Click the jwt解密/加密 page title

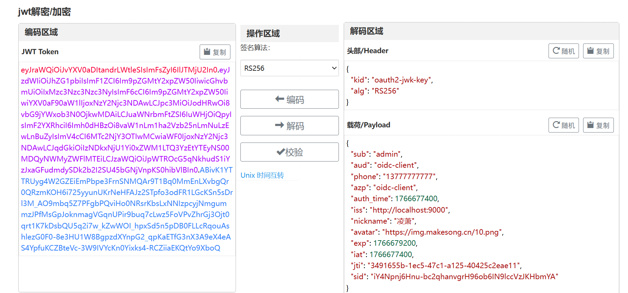pyautogui.click(x=44, y=12)
